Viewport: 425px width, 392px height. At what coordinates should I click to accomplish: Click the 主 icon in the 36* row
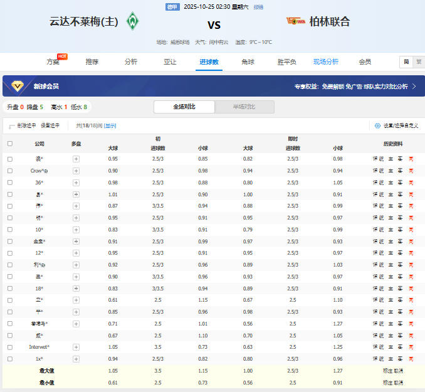coord(391,183)
